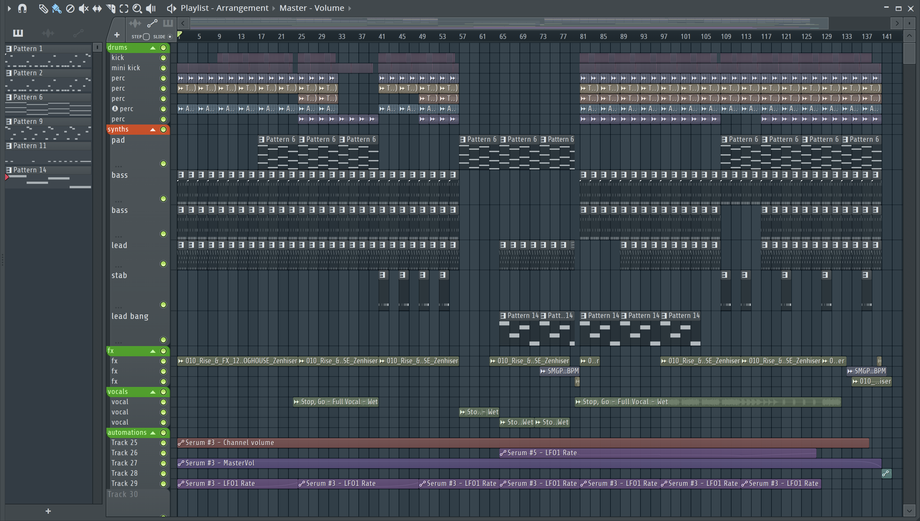Focus audio clips in playlist header
The width and height of the screenshot is (920, 521).
(x=135, y=24)
